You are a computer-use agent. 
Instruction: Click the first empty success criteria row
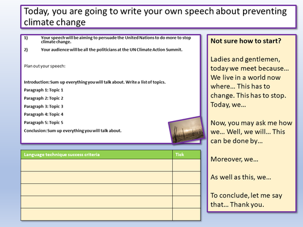coord(97,165)
